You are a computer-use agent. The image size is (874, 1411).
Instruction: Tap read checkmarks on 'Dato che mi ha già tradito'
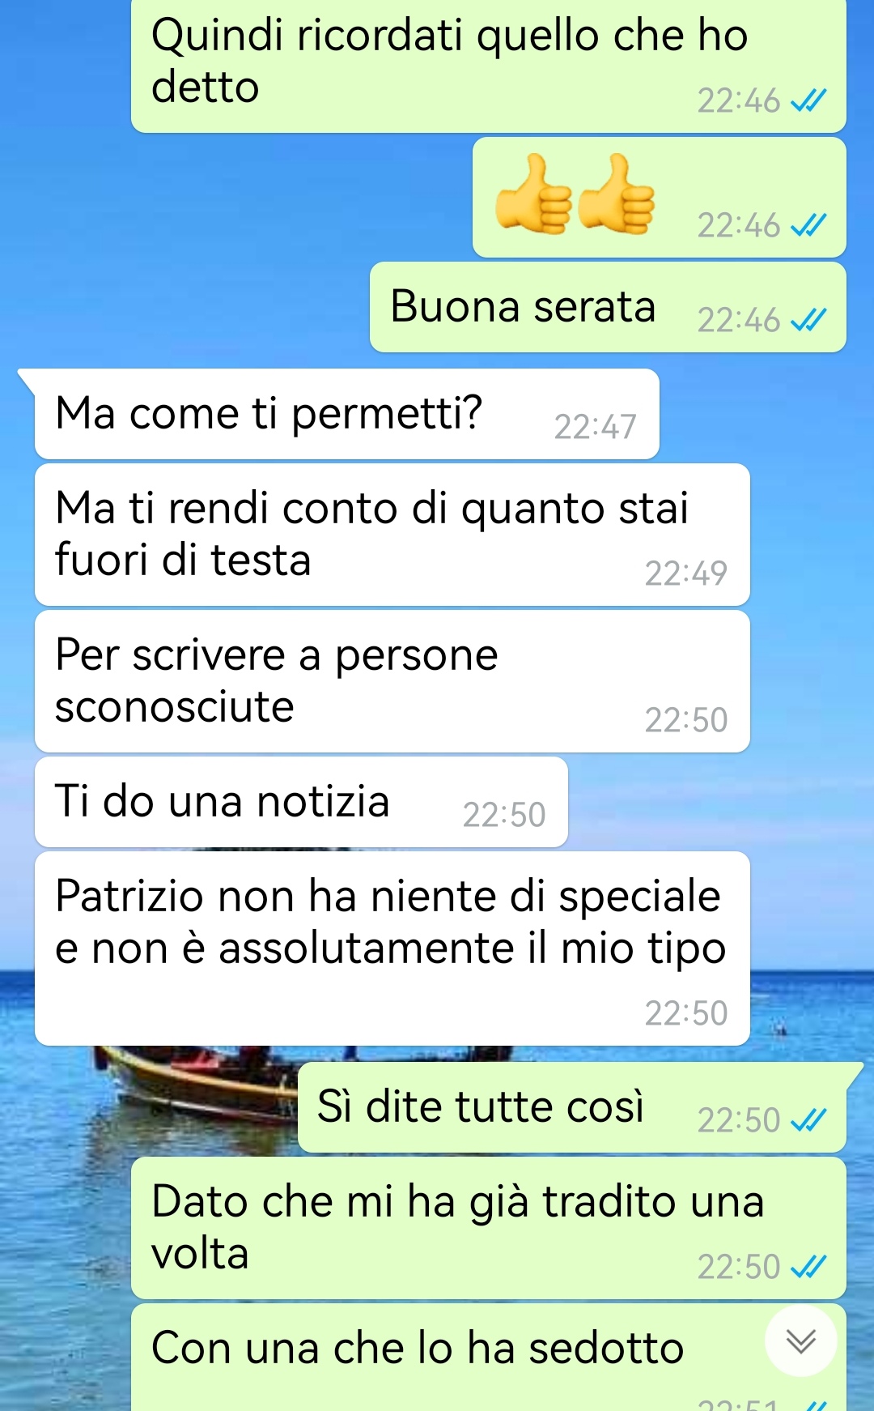click(808, 1267)
